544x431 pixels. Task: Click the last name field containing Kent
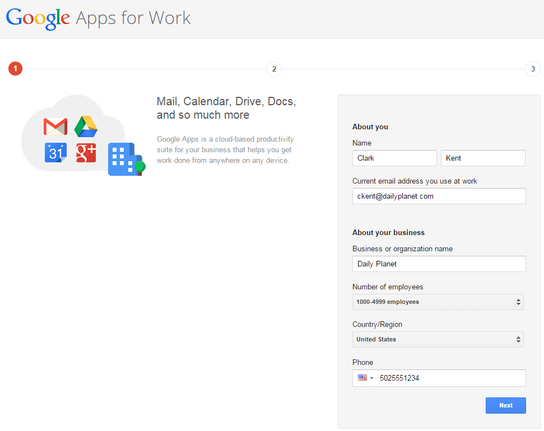click(x=483, y=158)
